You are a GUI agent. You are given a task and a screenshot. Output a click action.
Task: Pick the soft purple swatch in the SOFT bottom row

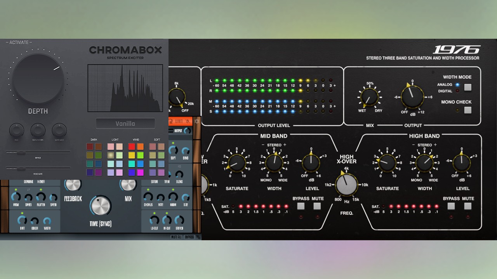[153, 172]
